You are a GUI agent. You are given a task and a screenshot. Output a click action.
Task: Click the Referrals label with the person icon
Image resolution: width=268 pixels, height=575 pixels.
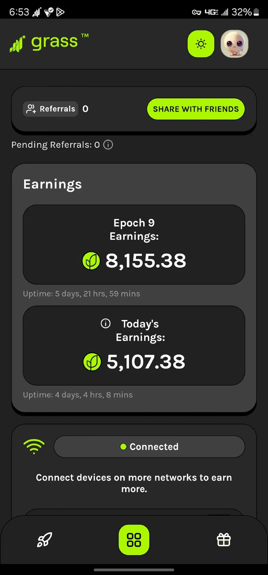[x=51, y=109]
